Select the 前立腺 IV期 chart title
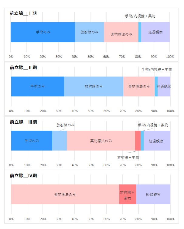Image resolution: width=184 pixels, height=229 pixels. pyautogui.click(x=23, y=175)
